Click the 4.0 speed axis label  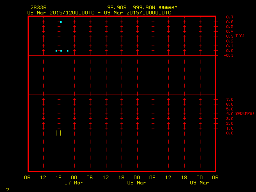pos(230,114)
